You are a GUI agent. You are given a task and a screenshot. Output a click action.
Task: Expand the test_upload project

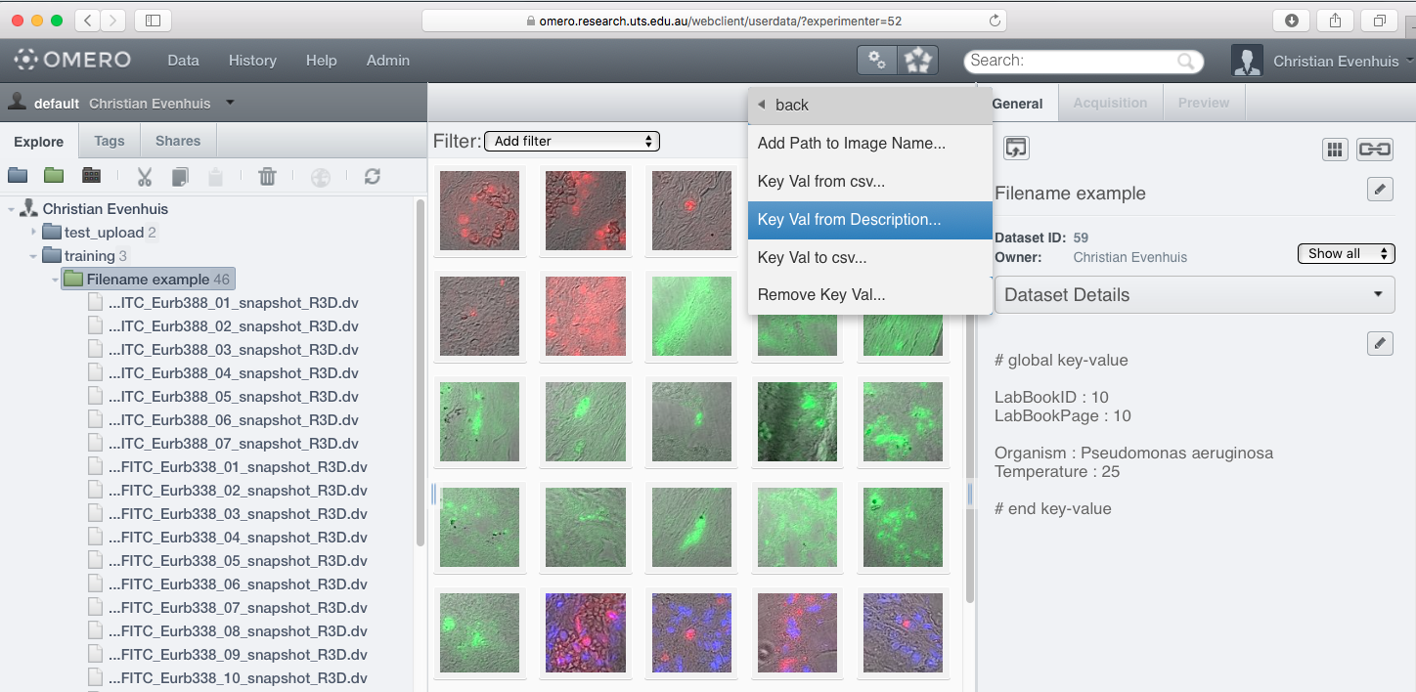click(x=34, y=233)
